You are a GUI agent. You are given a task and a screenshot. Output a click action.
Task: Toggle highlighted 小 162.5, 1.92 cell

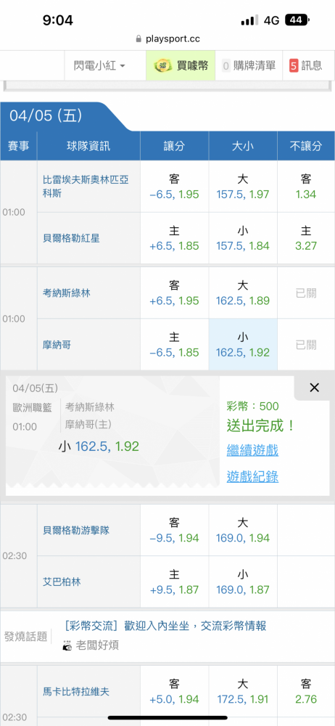(243, 344)
